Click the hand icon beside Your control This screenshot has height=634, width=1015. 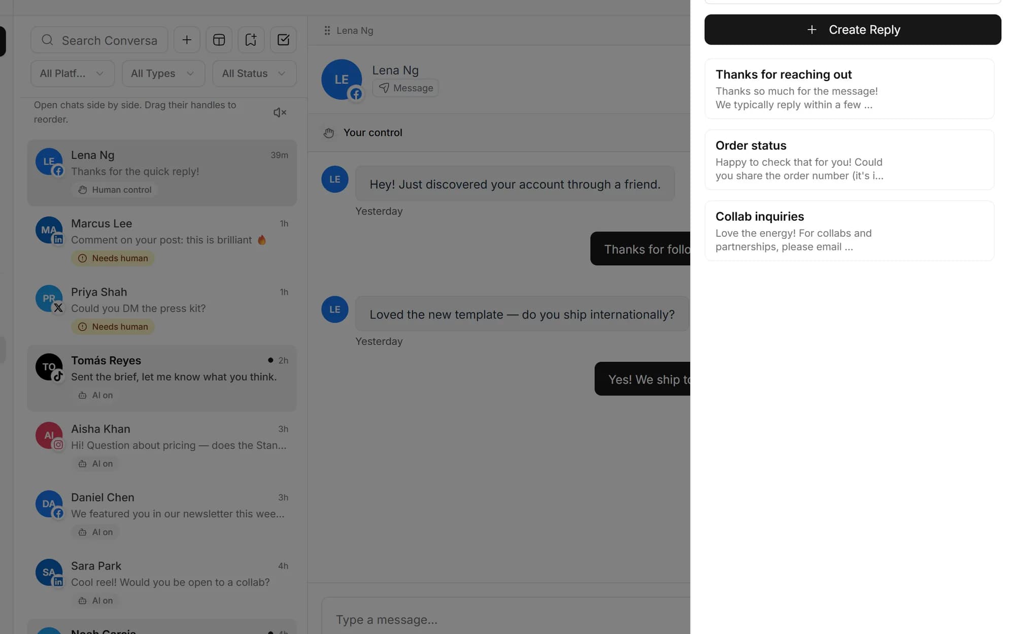(329, 133)
